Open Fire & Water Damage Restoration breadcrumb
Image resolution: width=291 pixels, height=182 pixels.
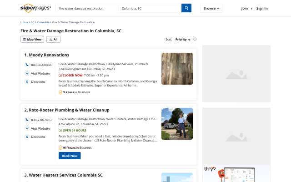[x=73, y=22]
